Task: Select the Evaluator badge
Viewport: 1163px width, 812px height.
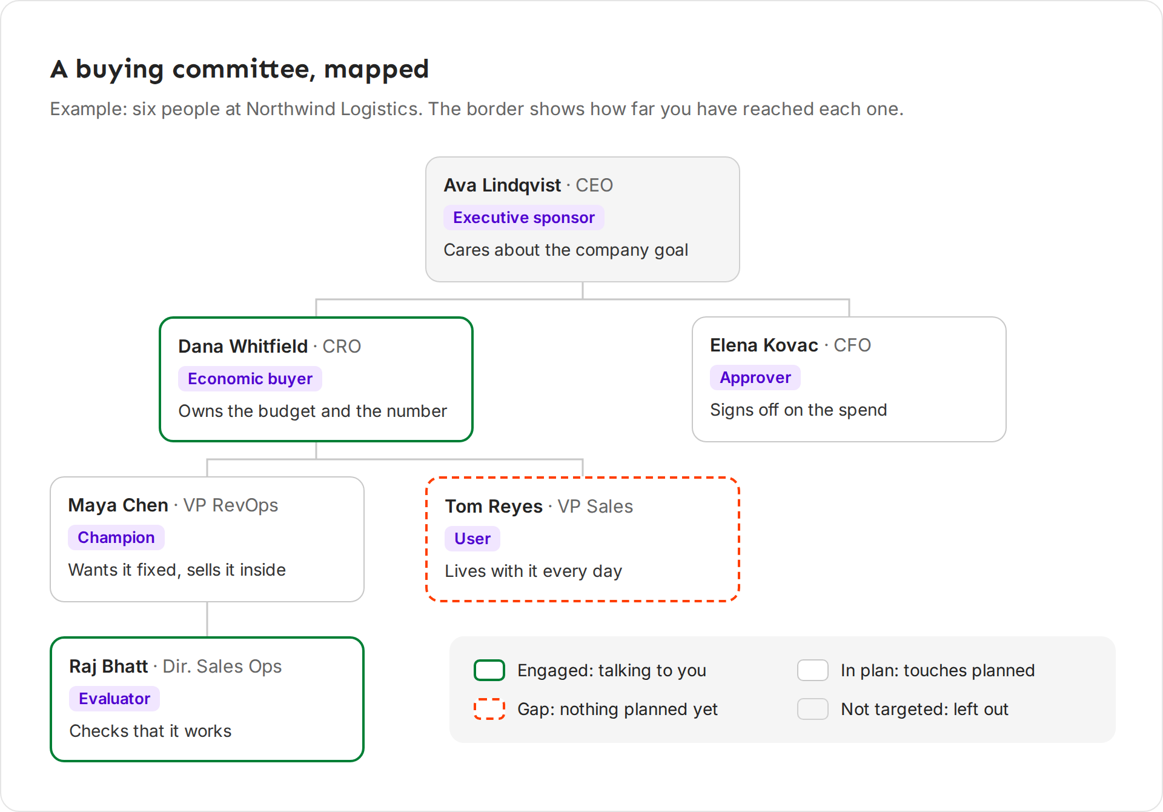Action: coord(114,699)
